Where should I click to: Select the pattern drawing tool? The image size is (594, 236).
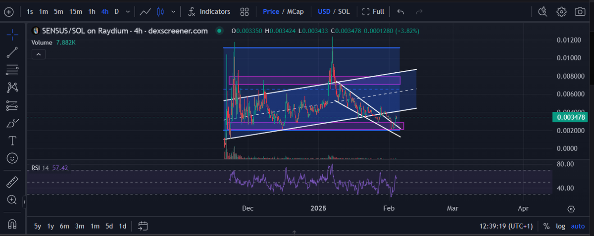coord(12,88)
